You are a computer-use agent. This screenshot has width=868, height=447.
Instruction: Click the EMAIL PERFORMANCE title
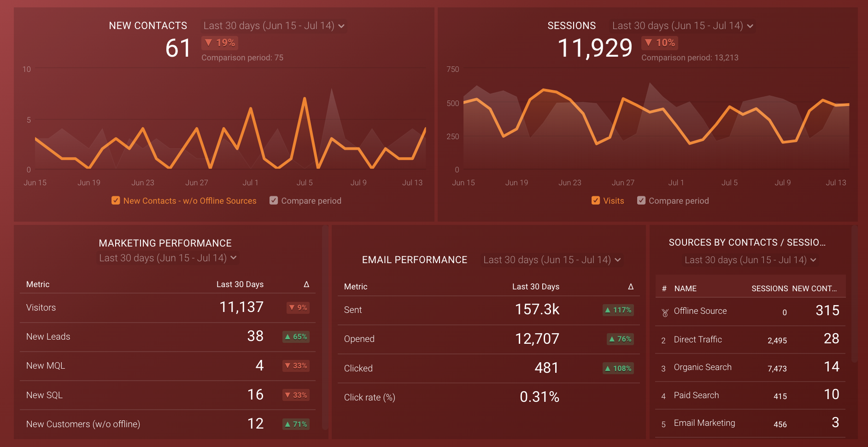pyautogui.click(x=414, y=260)
